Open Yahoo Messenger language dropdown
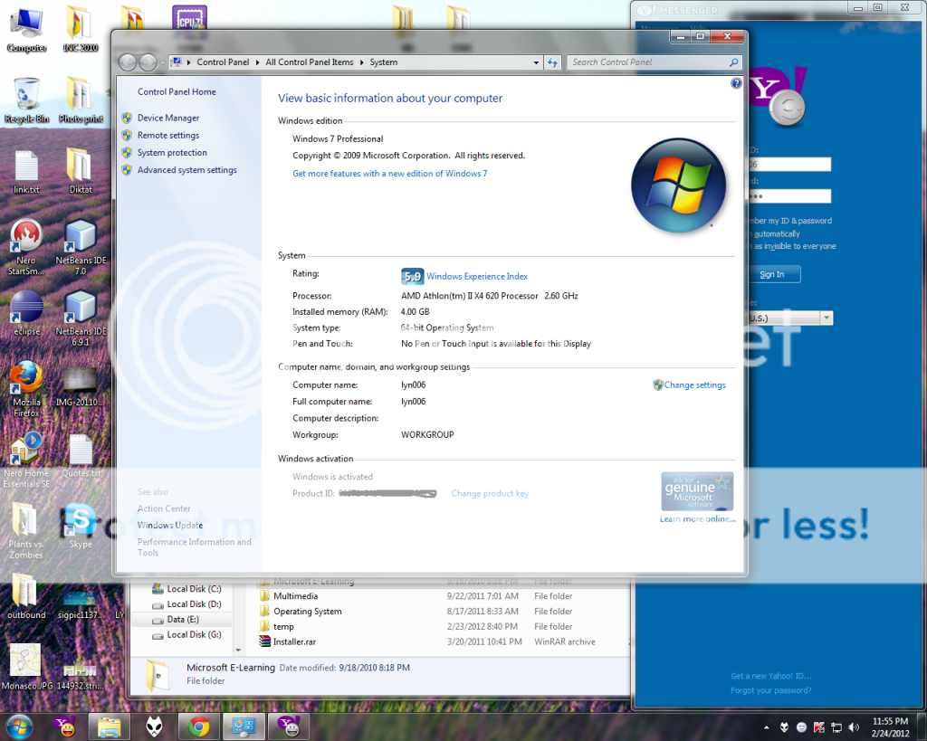The width and height of the screenshot is (927, 741). 827,318
